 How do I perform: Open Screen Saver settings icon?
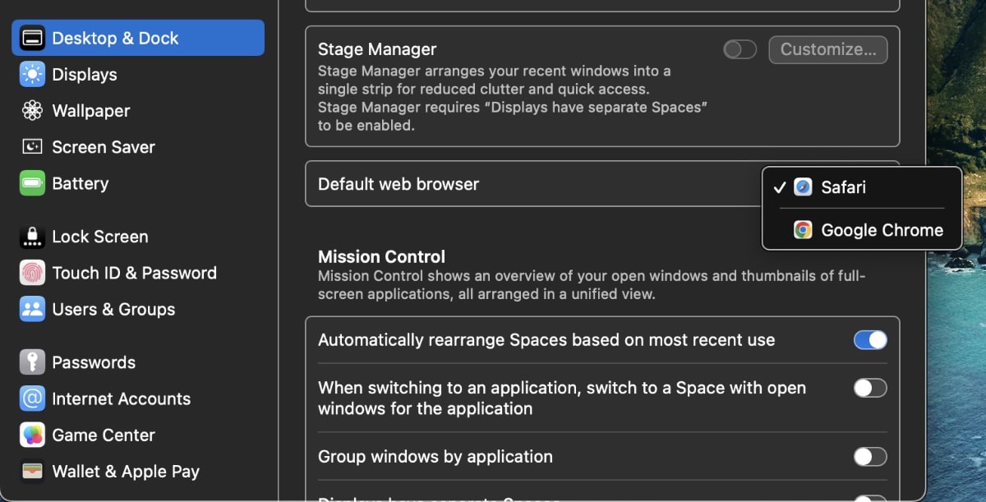[x=33, y=147]
